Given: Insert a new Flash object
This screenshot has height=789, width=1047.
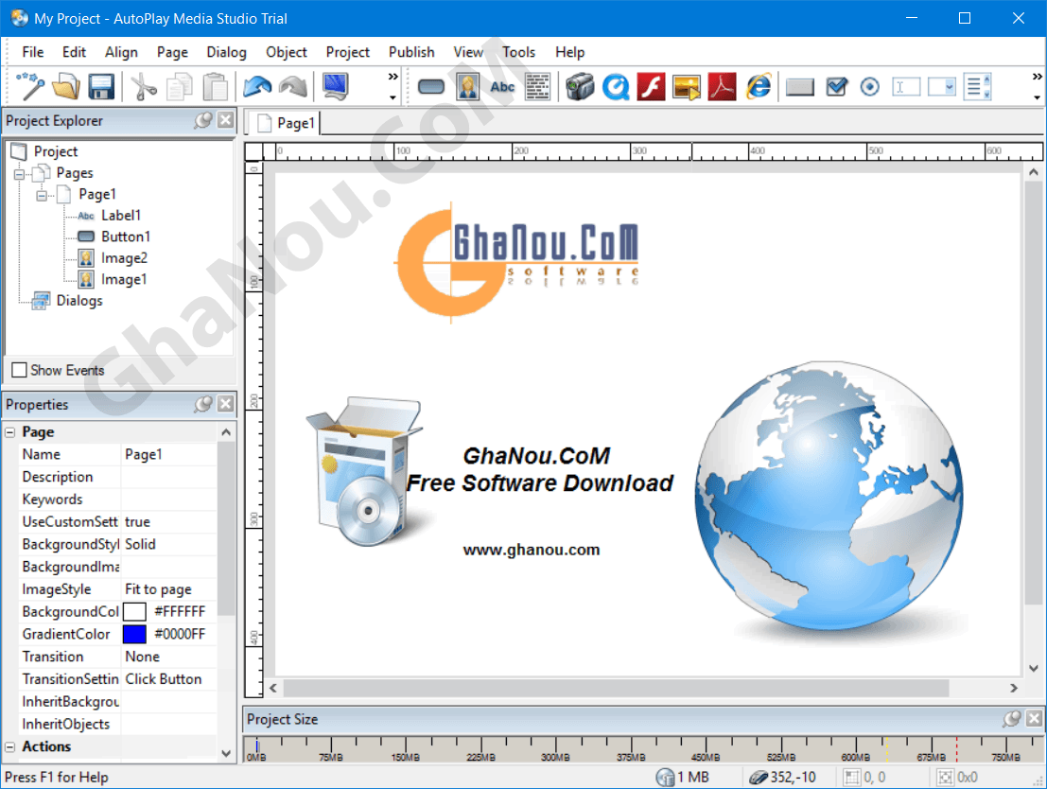Looking at the screenshot, I should [x=651, y=87].
